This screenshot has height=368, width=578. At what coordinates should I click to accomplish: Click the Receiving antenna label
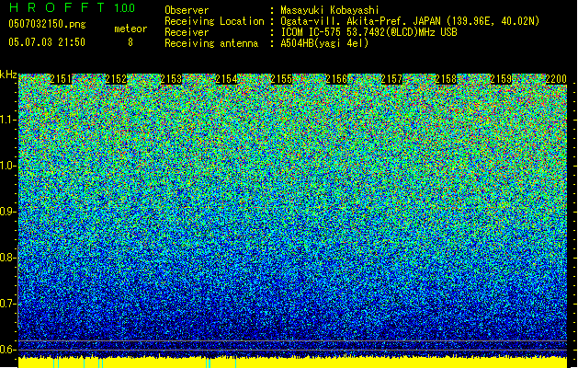[x=211, y=43]
